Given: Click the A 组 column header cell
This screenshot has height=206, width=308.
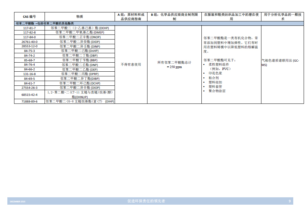Looking at the screenshot, I should [x=131, y=17].
